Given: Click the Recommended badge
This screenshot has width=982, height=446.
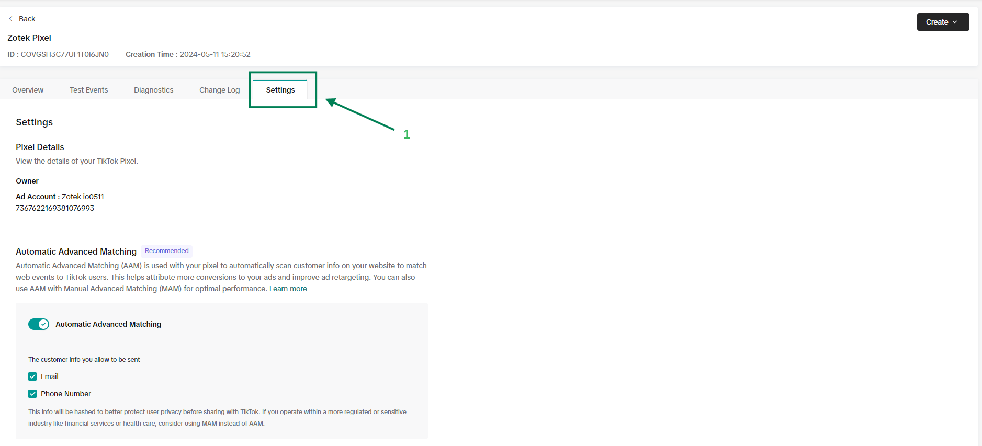Looking at the screenshot, I should (x=166, y=251).
